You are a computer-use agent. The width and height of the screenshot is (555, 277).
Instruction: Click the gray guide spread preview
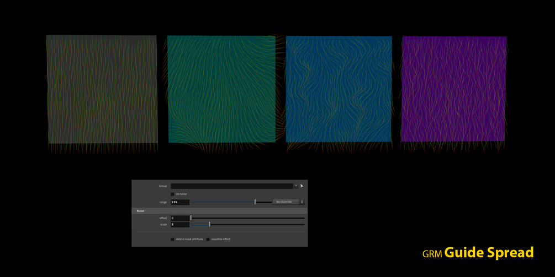[102, 89]
